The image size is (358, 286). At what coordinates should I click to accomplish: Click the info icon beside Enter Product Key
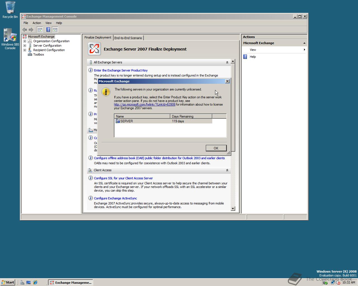tap(90, 70)
